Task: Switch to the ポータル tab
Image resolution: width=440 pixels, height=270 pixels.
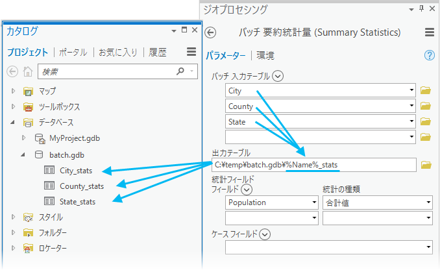Action: pyautogui.click(x=73, y=52)
